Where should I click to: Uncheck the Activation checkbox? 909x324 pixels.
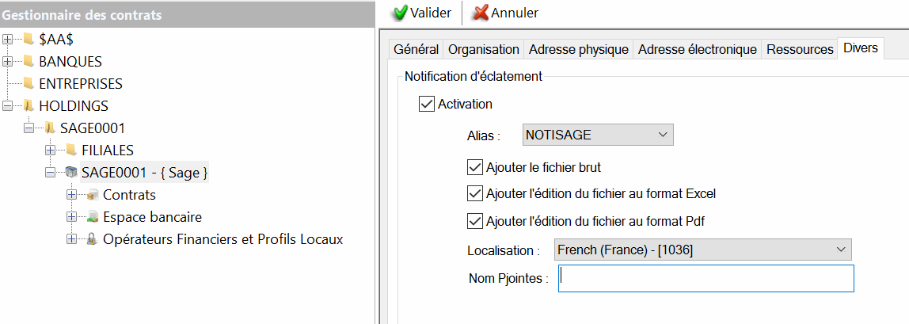coord(427,104)
